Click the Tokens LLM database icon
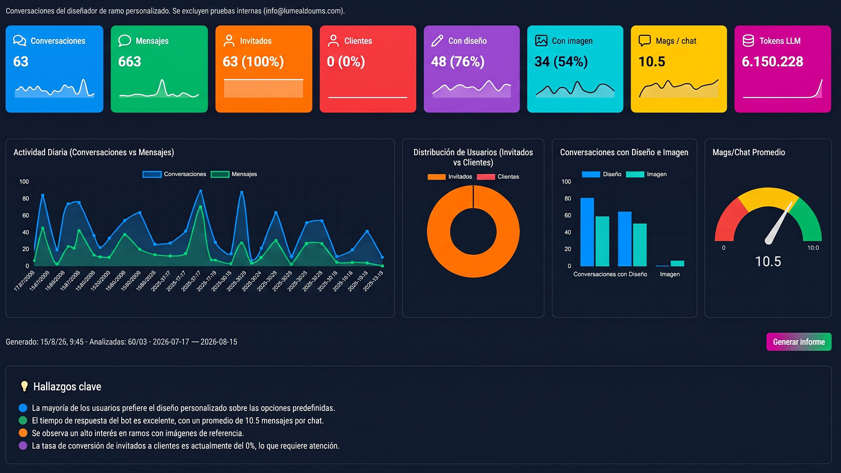841x473 pixels. (x=749, y=41)
